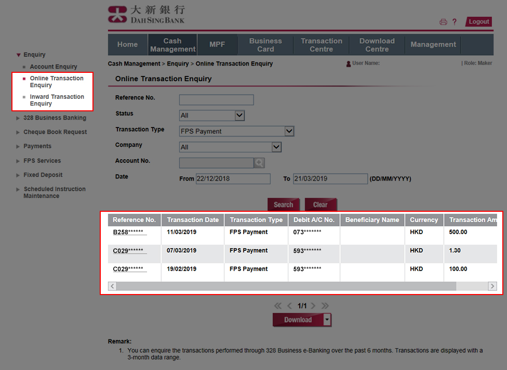Click the Logout button
Viewport: 507px width, 370px height.
(479, 22)
